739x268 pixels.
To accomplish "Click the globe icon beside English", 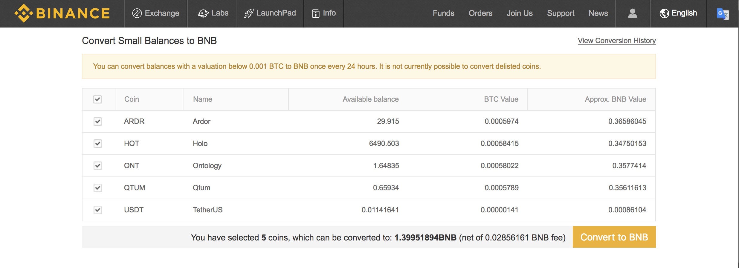I will 664,13.
